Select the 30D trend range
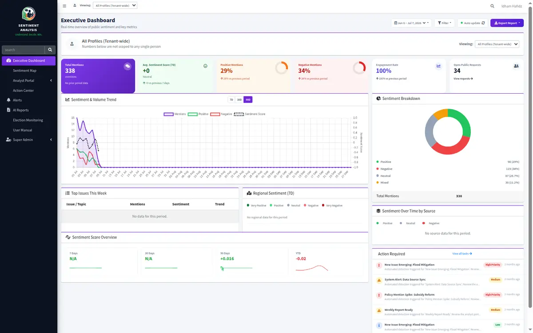The image size is (533, 333). (x=239, y=100)
